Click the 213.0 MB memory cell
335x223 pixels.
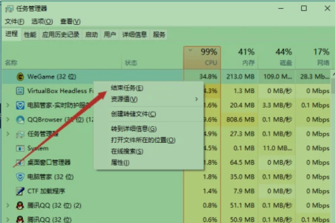point(240,76)
